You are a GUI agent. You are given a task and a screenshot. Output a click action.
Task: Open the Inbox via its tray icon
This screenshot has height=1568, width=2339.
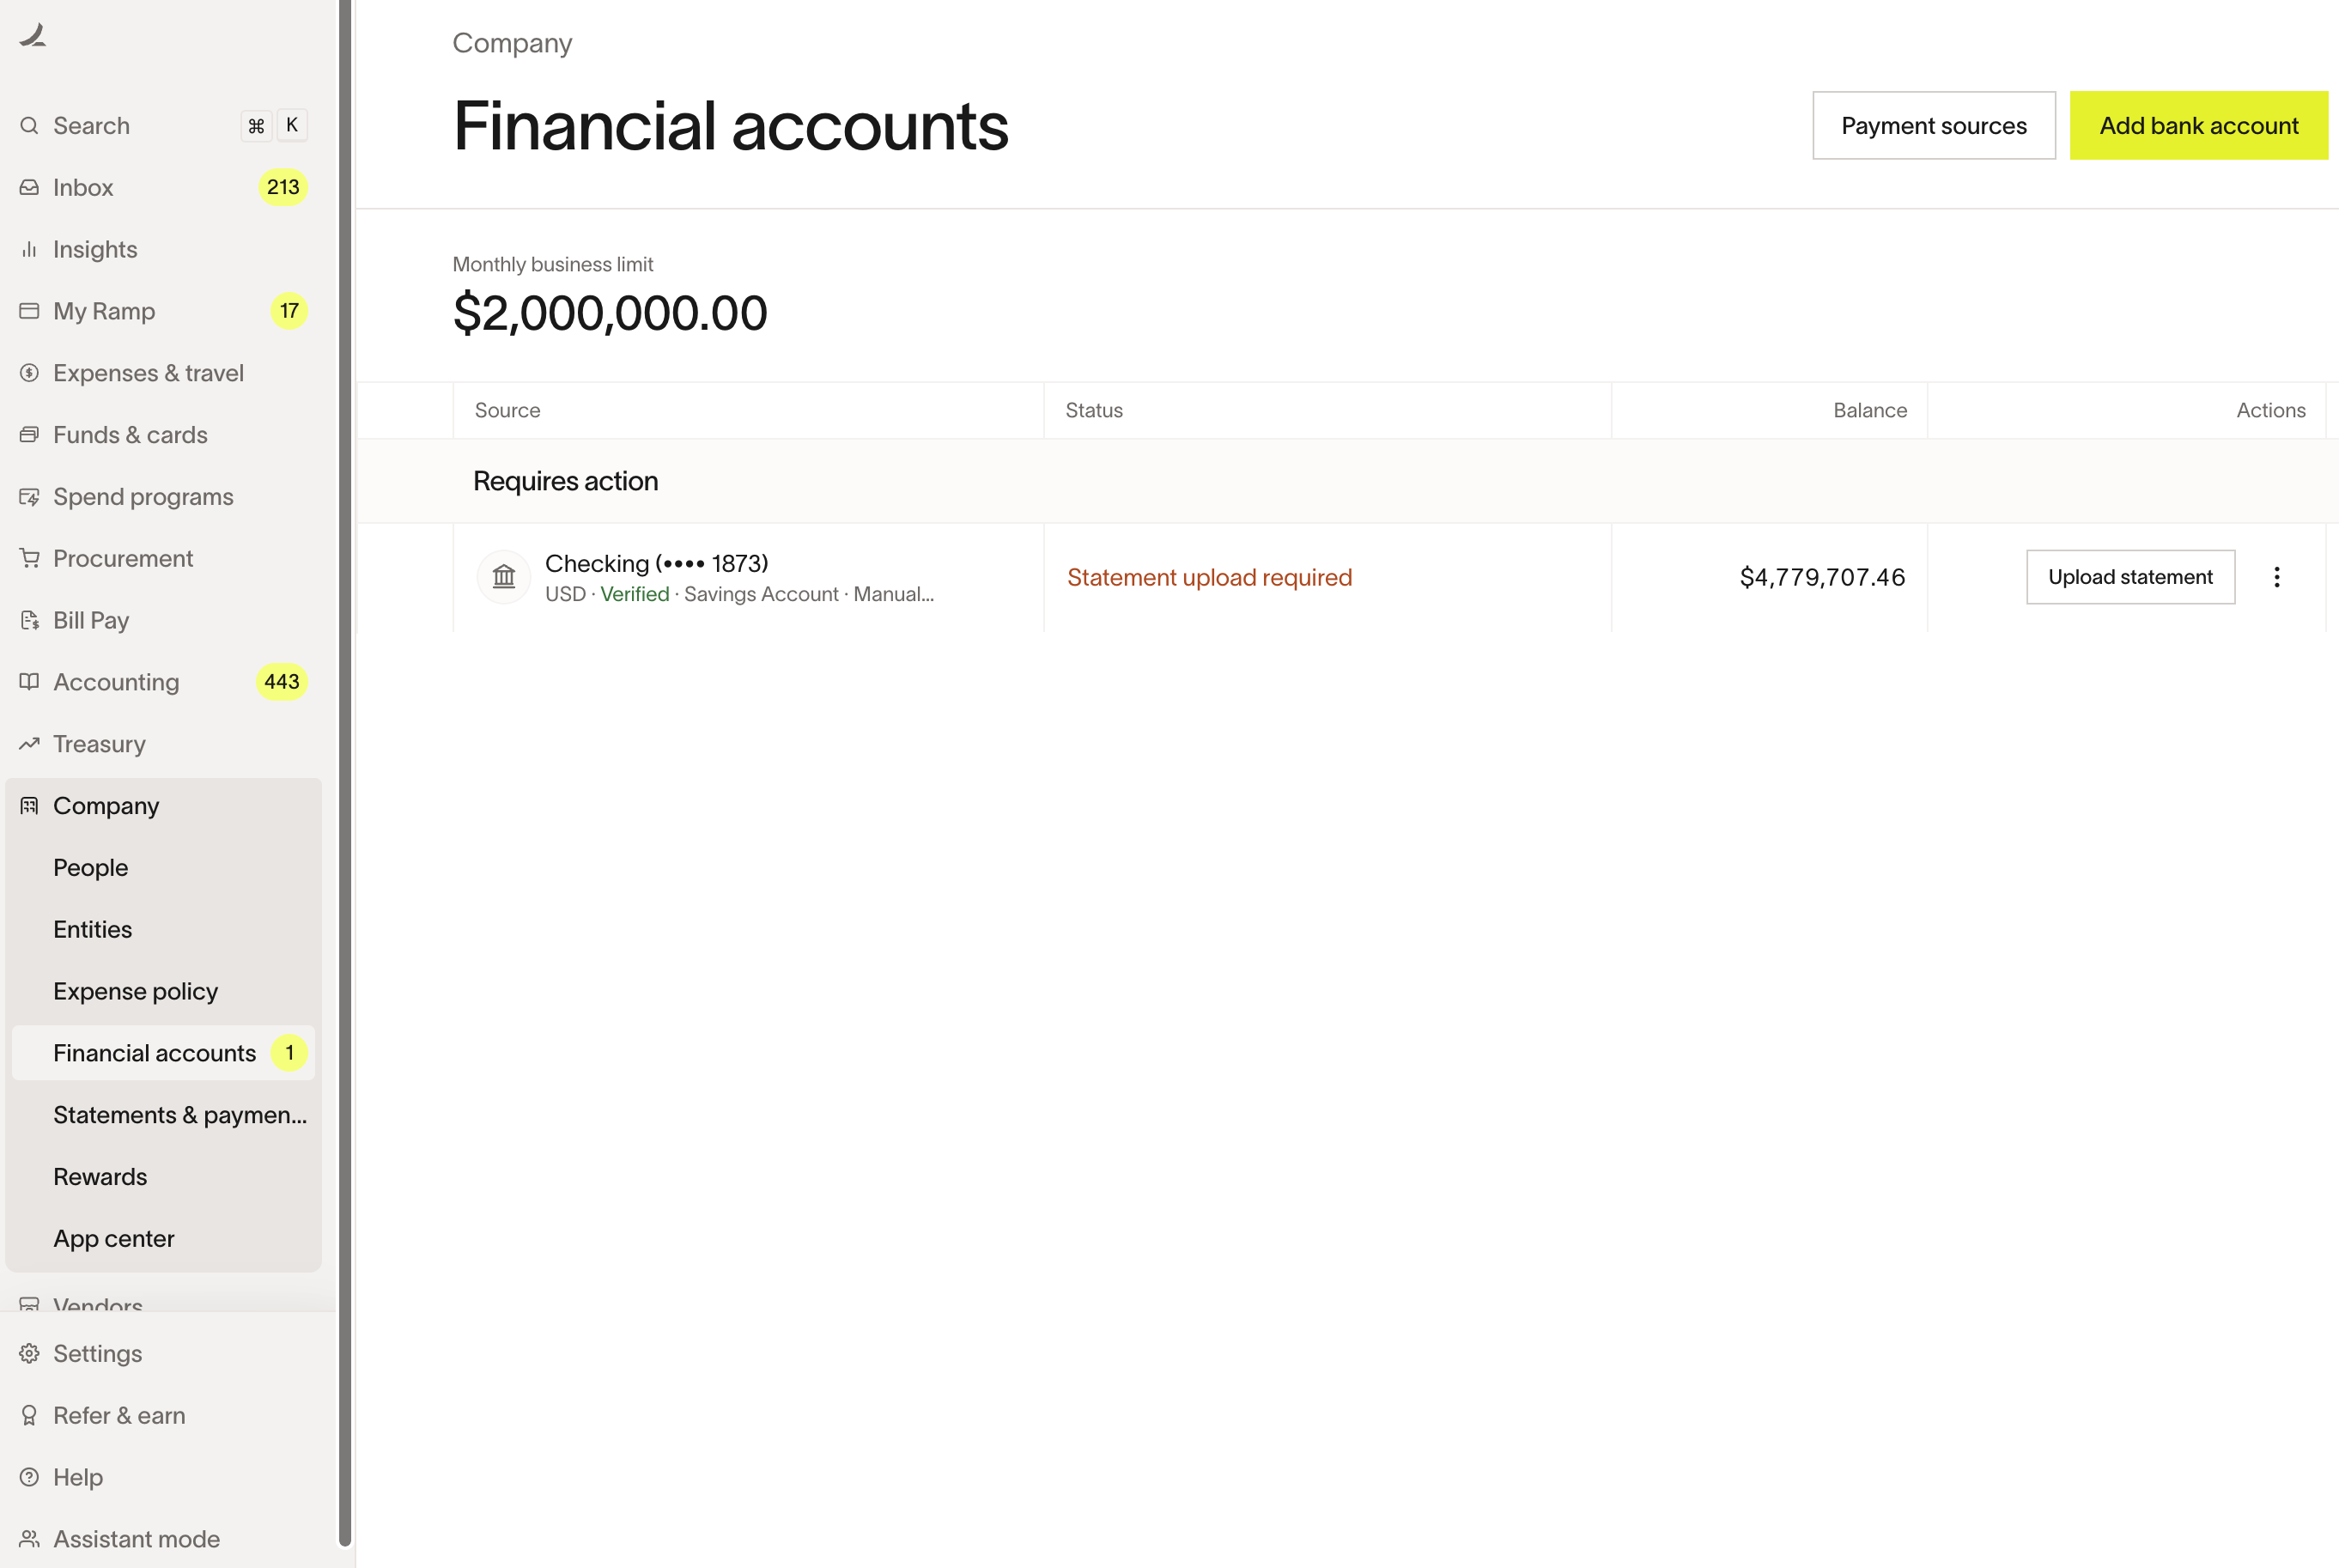pos(29,187)
